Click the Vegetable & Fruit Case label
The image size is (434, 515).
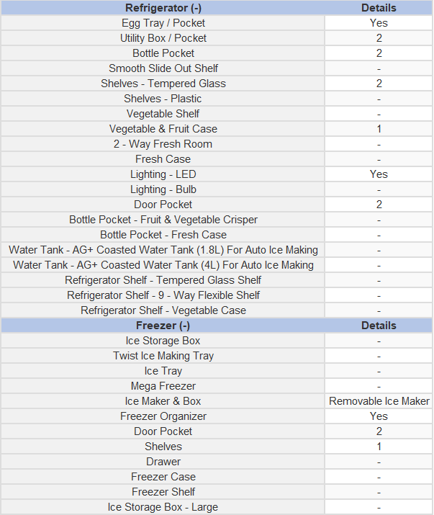163,129
